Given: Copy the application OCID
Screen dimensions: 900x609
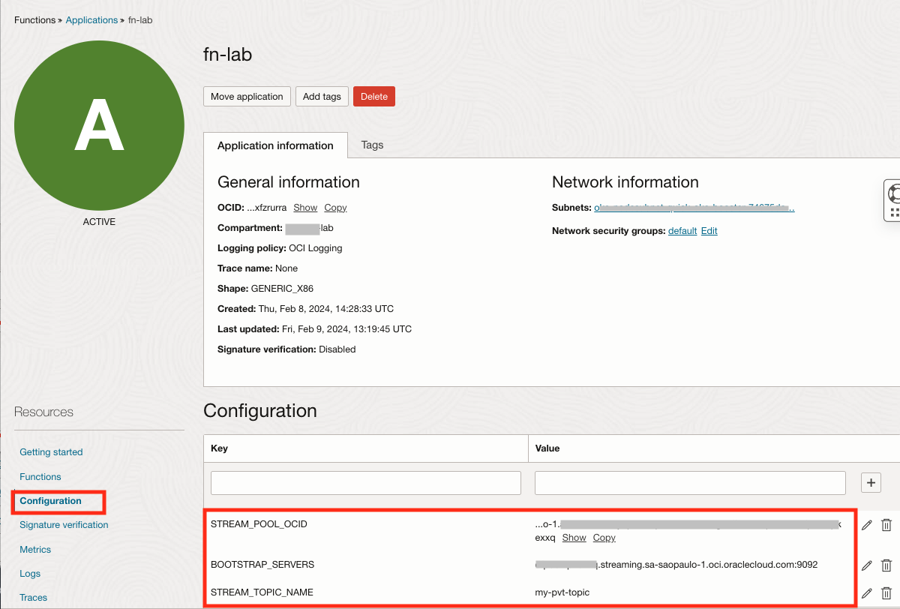Looking at the screenshot, I should pyautogui.click(x=335, y=208).
